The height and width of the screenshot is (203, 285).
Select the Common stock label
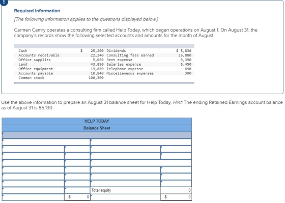click(31, 78)
